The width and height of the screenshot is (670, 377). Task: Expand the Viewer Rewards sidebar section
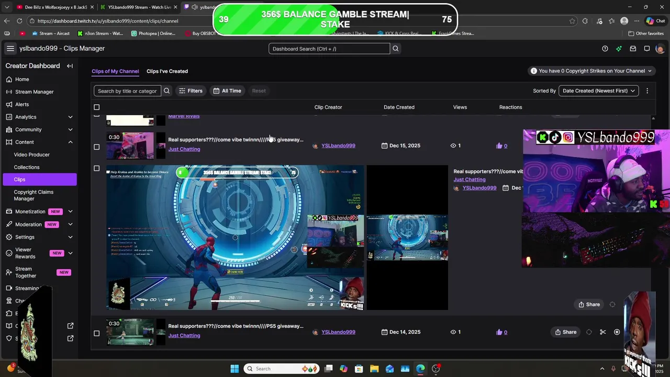coord(70,253)
